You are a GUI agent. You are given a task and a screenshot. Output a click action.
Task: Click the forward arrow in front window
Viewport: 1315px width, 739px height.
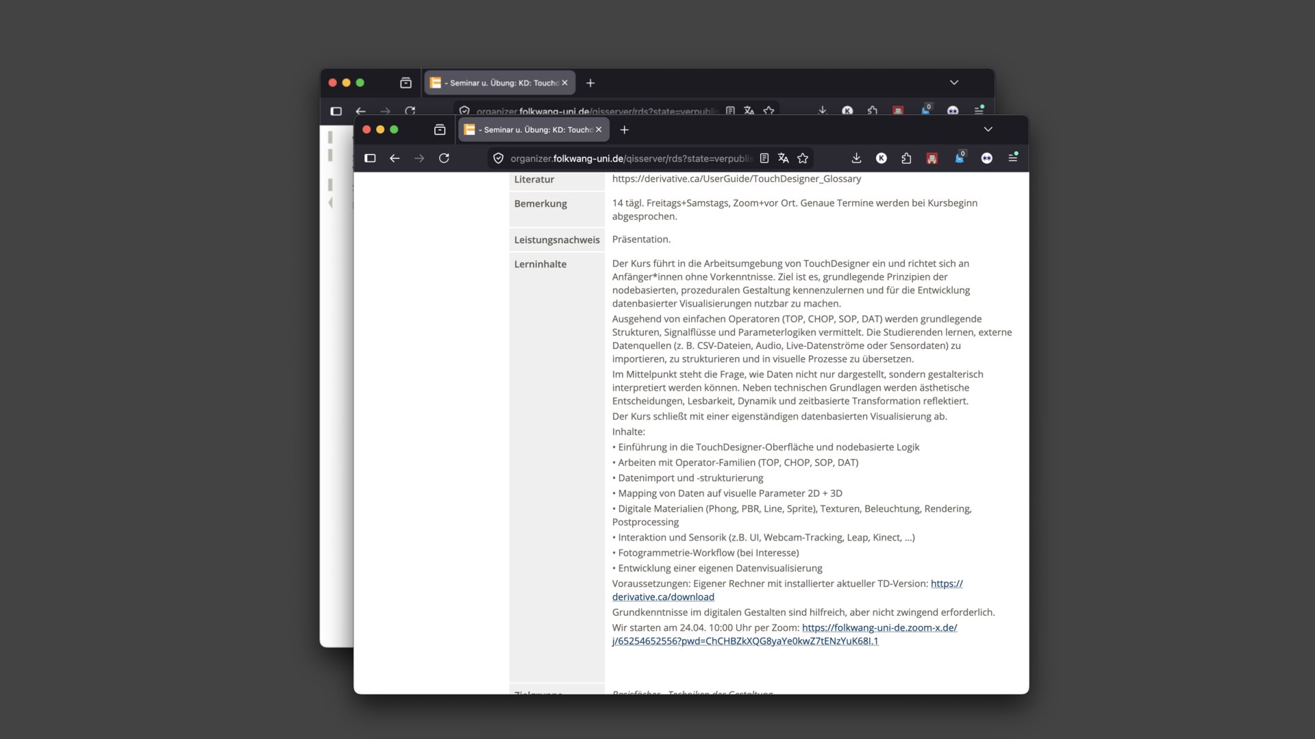tap(419, 158)
